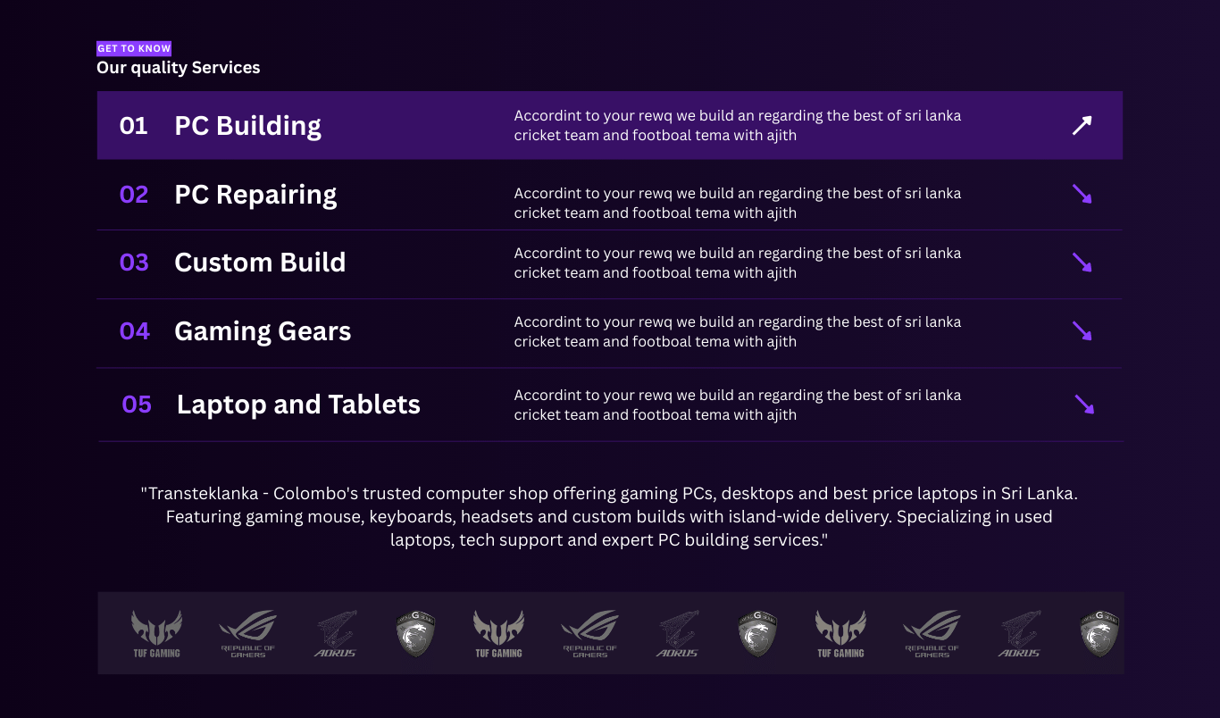The height and width of the screenshot is (718, 1220).
Task: Click the first Aorus logo
Action: [335, 634]
